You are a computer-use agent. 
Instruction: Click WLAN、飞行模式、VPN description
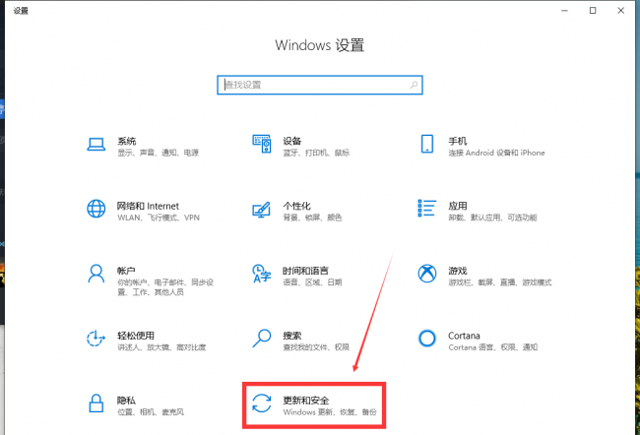click(159, 217)
